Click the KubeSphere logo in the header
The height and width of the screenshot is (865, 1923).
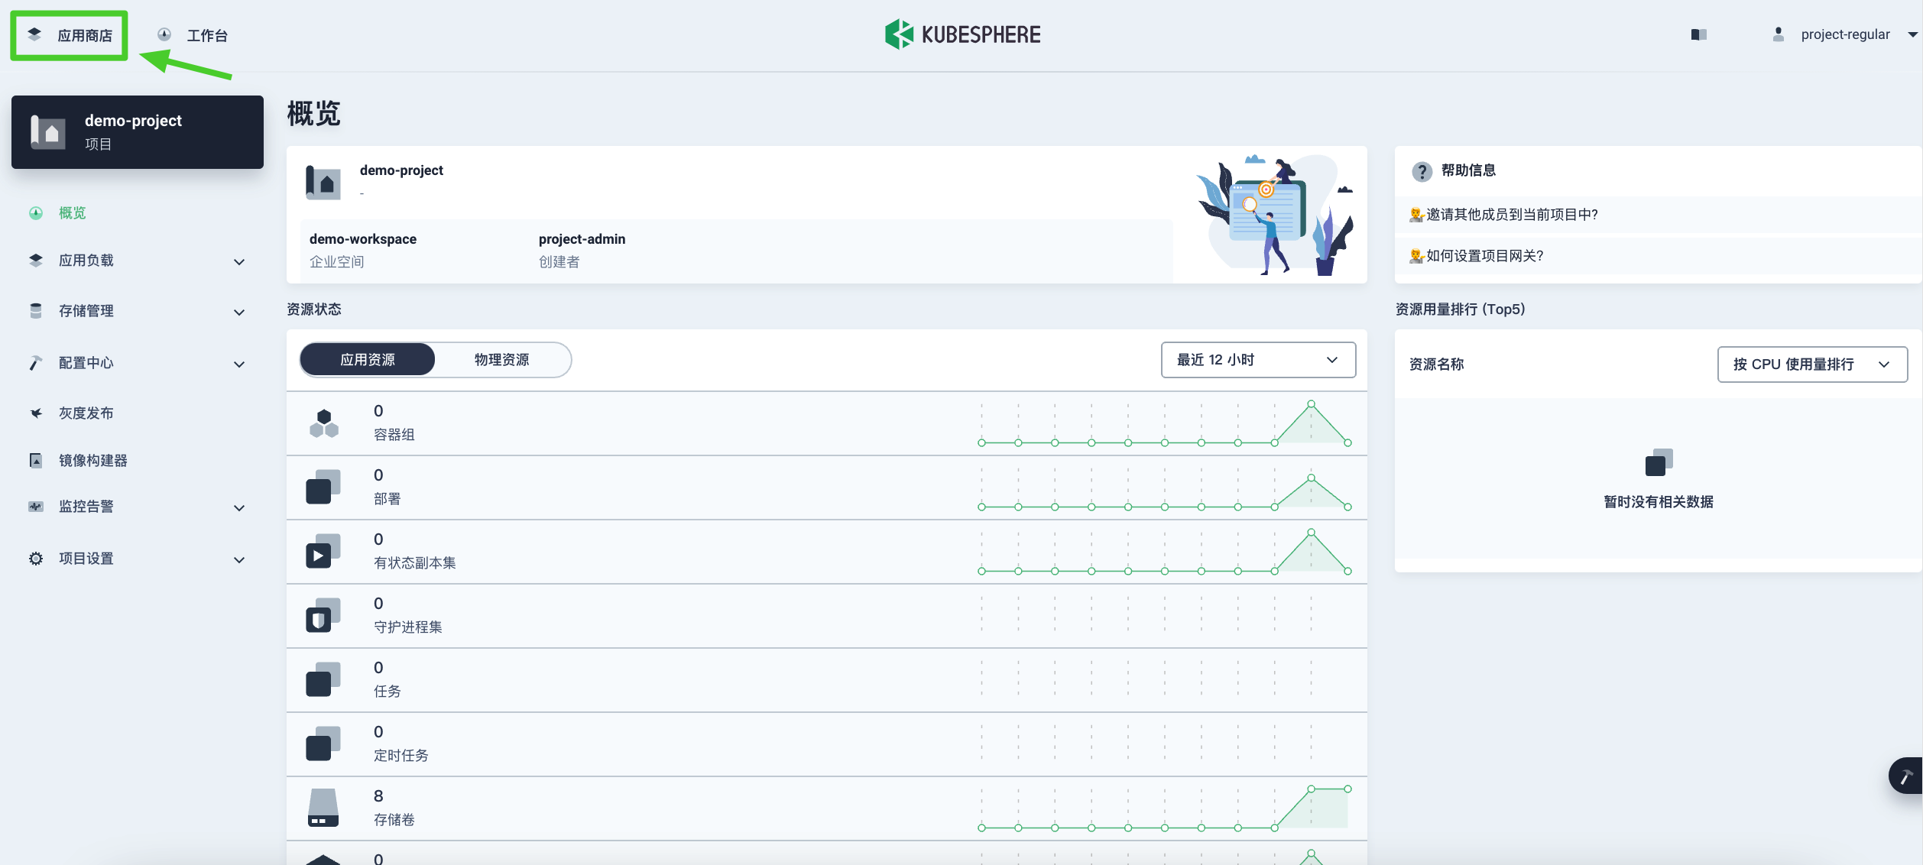point(963,34)
